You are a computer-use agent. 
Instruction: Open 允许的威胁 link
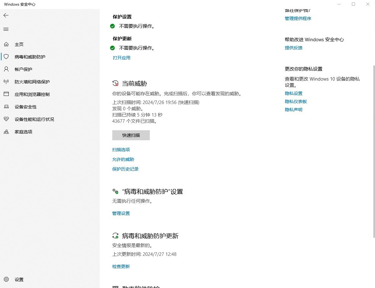click(123, 160)
